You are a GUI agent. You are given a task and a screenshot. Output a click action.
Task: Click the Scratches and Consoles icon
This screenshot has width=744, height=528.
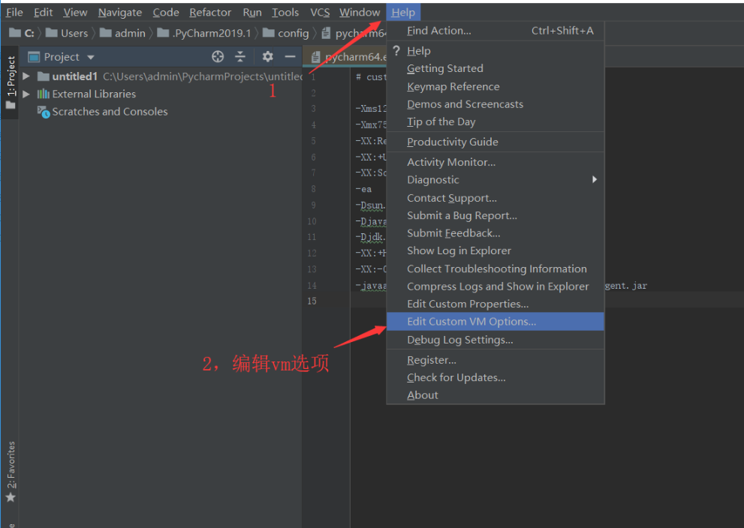[44, 112]
